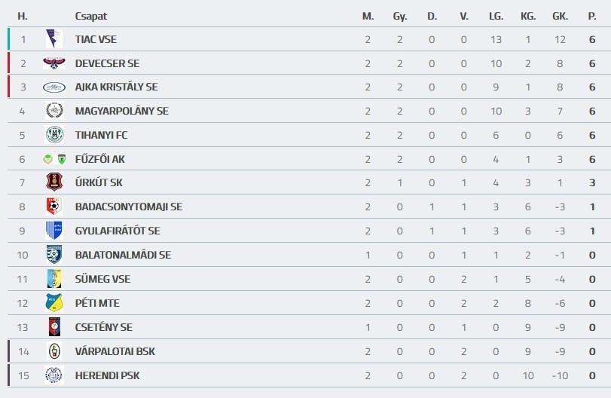Click the Ajka Kristály SE crest
The height and width of the screenshot is (398, 611).
pyautogui.click(x=53, y=87)
